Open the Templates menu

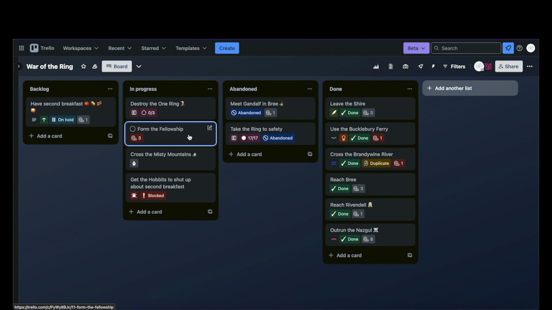(x=191, y=48)
